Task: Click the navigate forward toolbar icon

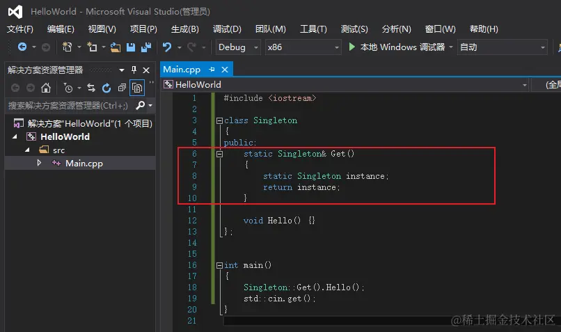Action: click(46, 47)
